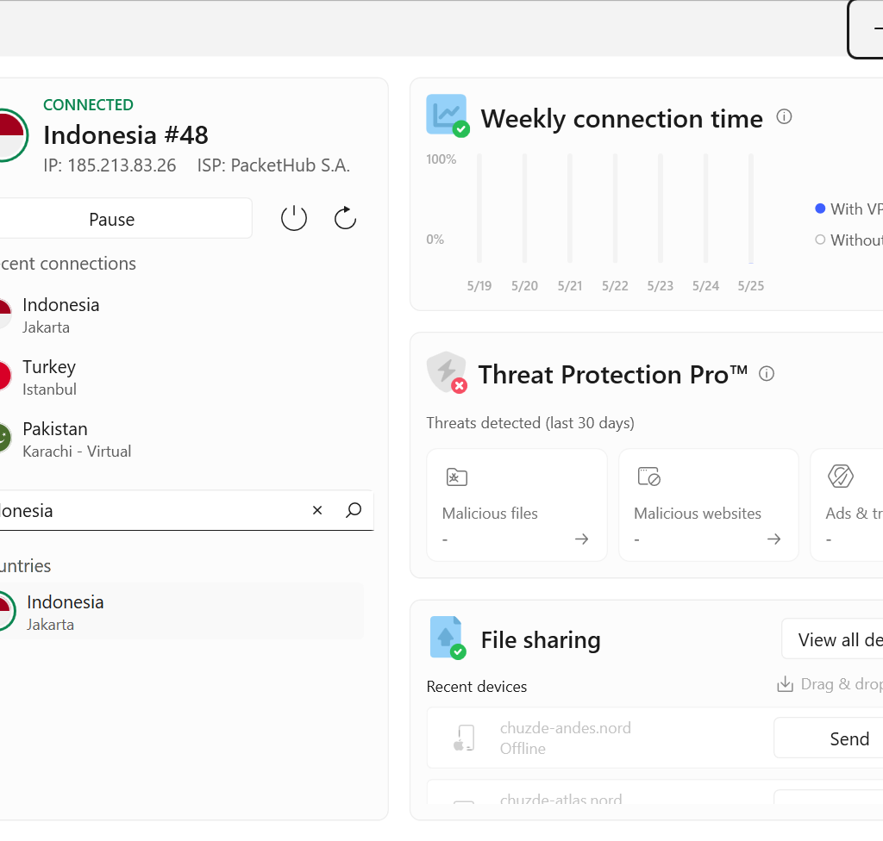Select Indonesia Jakarta in recent connections
This screenshot has height=841, width=883.
tap(180, 315)
